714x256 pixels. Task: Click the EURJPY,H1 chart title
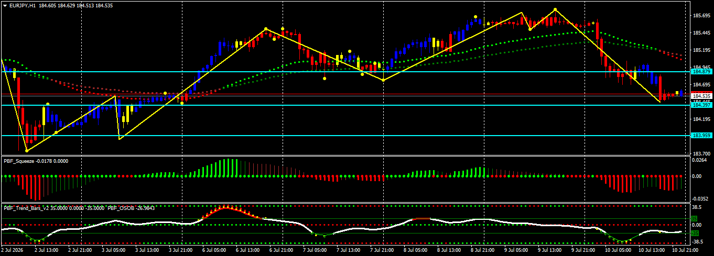pos(23,5)
